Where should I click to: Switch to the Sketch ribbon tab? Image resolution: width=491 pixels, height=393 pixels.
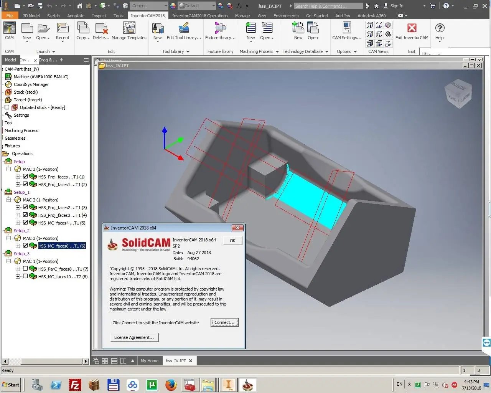53,16
